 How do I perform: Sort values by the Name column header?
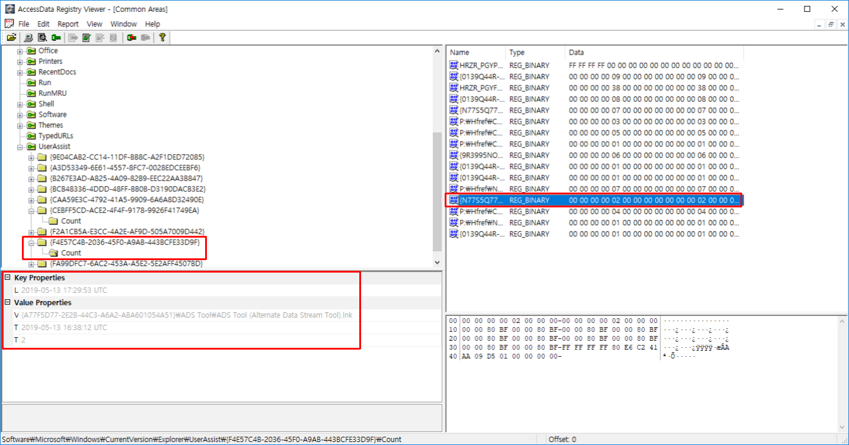click(476, 53)
